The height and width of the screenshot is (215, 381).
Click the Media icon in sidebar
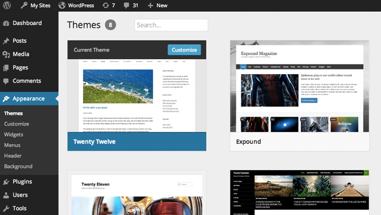click(x=6, y=54)
